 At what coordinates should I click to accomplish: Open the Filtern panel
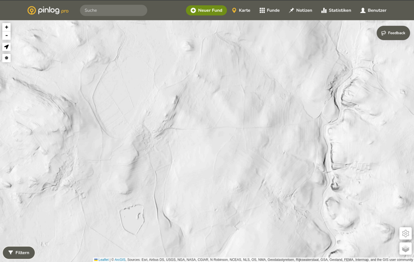(19, 253)
